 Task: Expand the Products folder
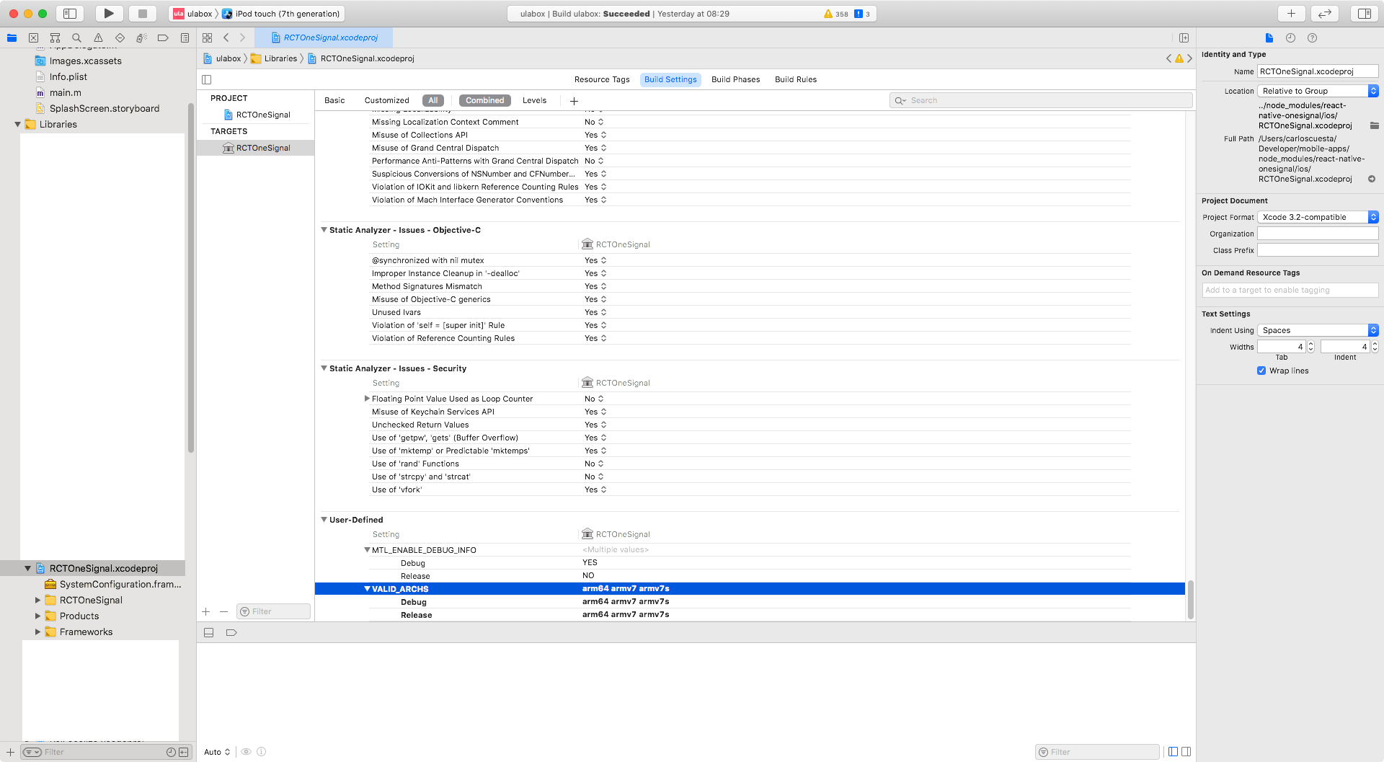click(37, 616)
